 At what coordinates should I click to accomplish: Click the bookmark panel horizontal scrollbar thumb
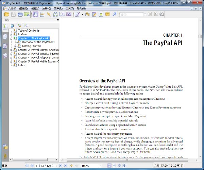point(30,159)
